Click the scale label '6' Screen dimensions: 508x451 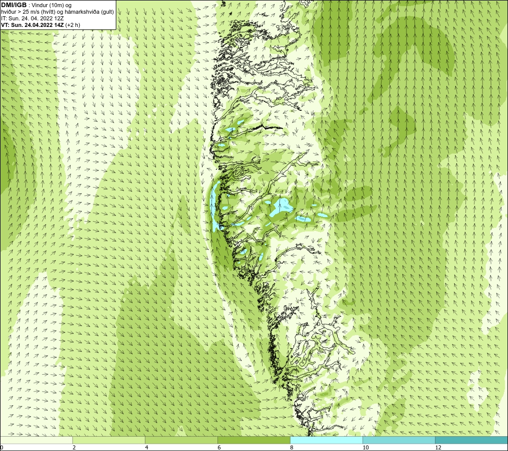[x=219, y=447]
